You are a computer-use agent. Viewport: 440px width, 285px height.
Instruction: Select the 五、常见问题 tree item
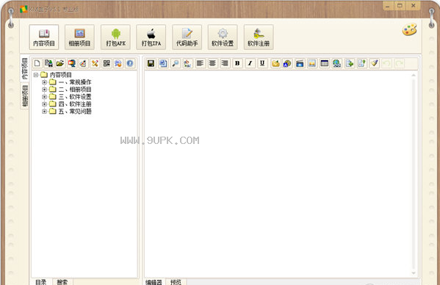[x=75, y=112]
